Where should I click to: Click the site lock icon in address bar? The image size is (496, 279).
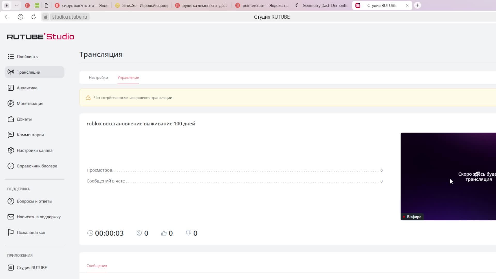click(x=45, y=17)
